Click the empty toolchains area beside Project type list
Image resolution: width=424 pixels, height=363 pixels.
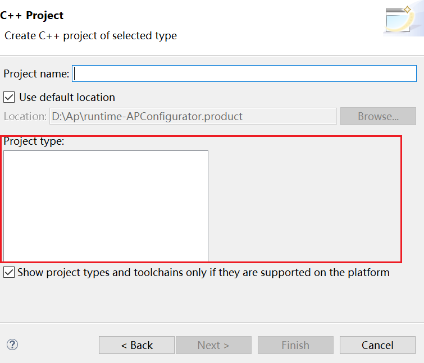coord(304,205)
